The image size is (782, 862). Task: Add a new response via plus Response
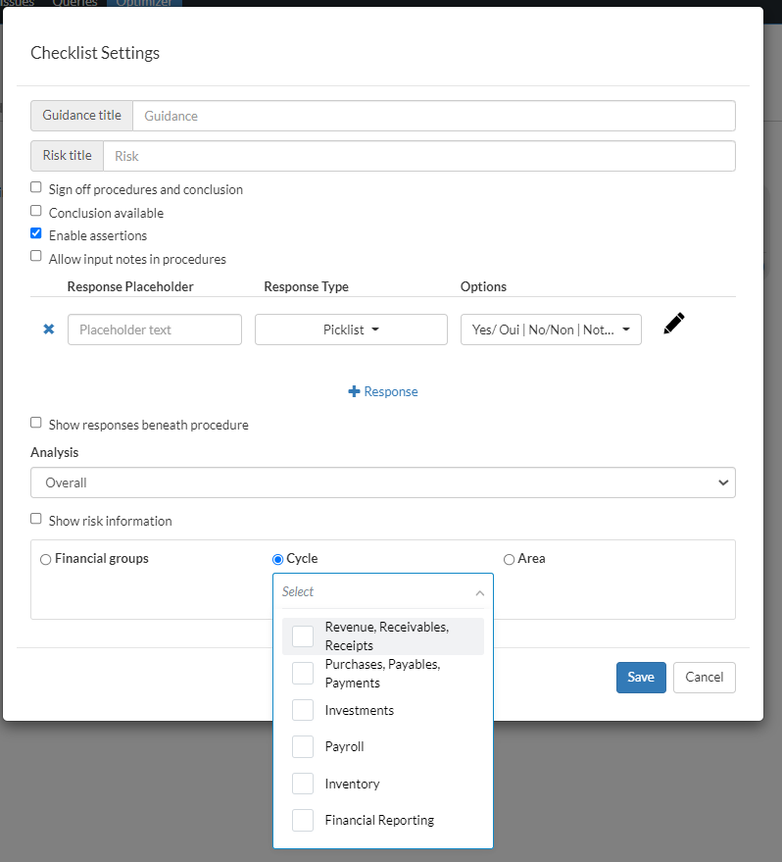point(382,391)
